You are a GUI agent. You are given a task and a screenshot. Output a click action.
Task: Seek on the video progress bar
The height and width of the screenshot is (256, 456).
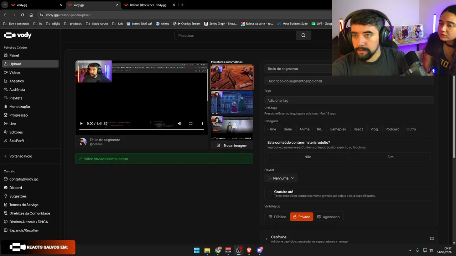click(141, 129)
